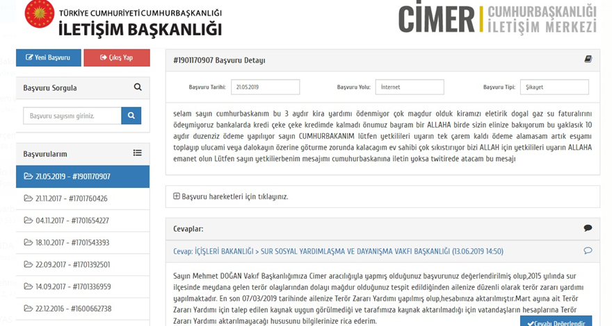Click the folder icon beside 14.09.2017 entry
The height and width of the screenshot is (326, 612).
pyautogui.click(x=28, y=286)
